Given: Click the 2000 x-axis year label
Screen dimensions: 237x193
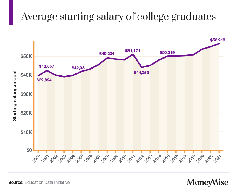Looking at the screenshot, I should 36,158.
